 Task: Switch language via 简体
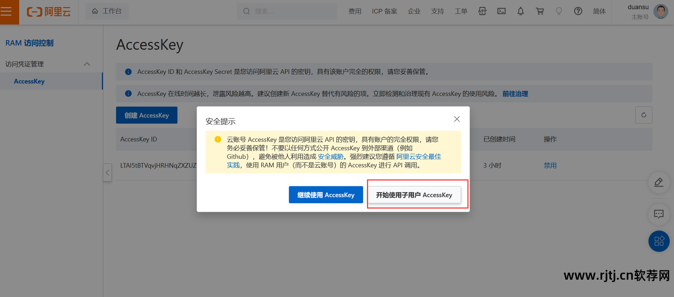600,11
